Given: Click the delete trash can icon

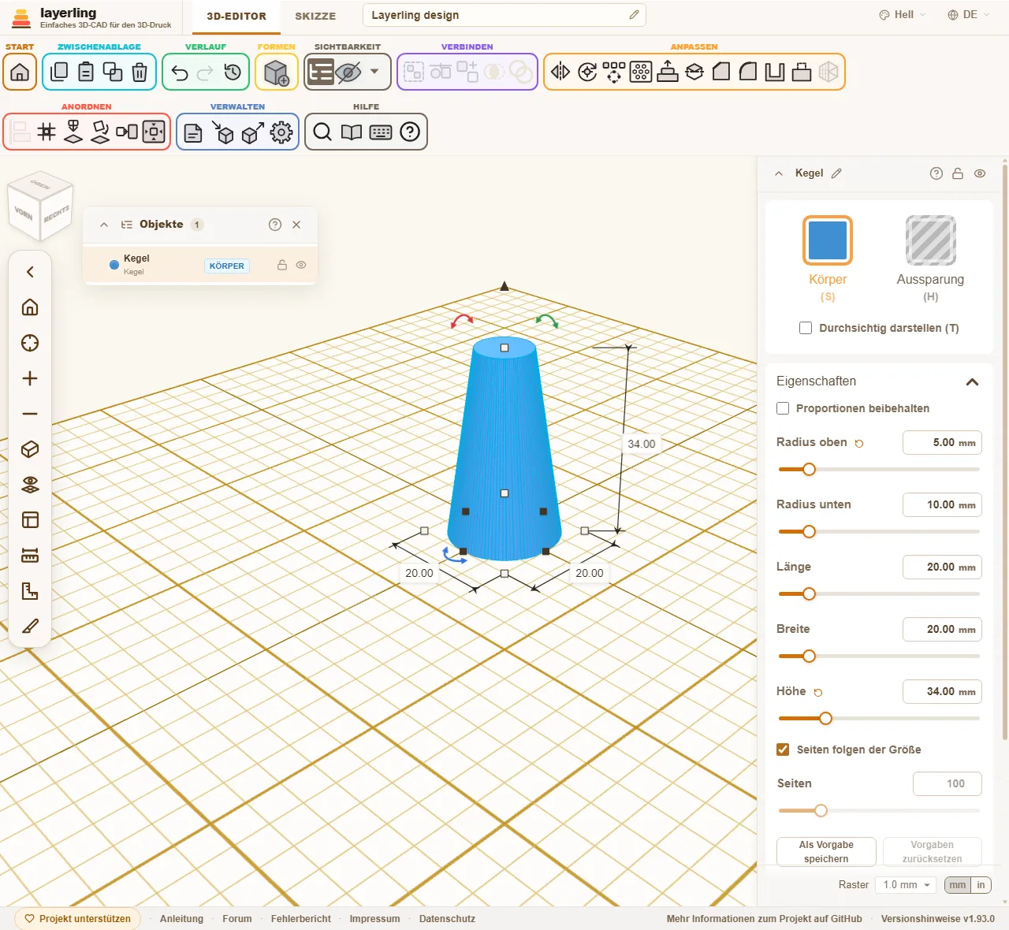Looking at the screenshot, I should point(140,73).
